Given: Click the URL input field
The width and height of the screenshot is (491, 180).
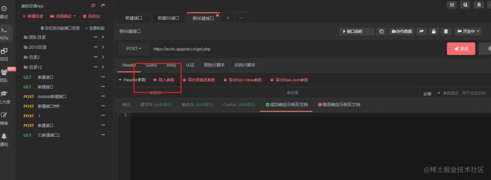Looking at the screenshot, I should [295, 49].
